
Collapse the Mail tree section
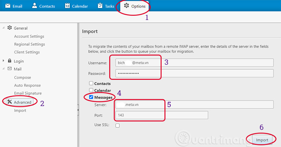[4, 69]
